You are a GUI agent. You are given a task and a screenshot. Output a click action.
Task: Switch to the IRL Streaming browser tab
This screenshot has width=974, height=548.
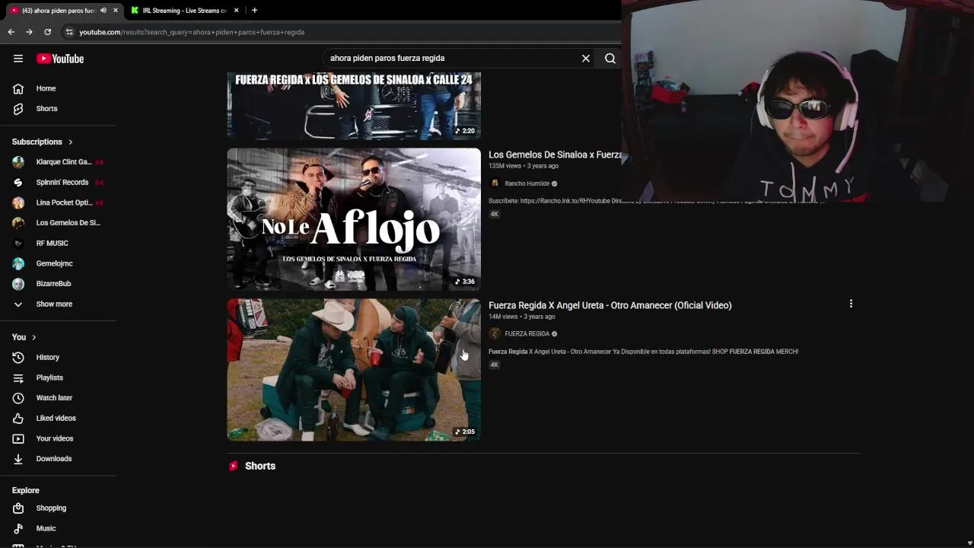(x=184, y=11)
